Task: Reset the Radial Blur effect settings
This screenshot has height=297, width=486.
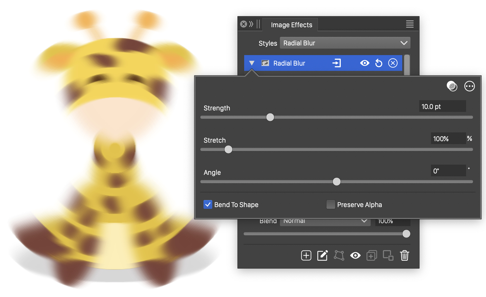Action: coord(379,63)
